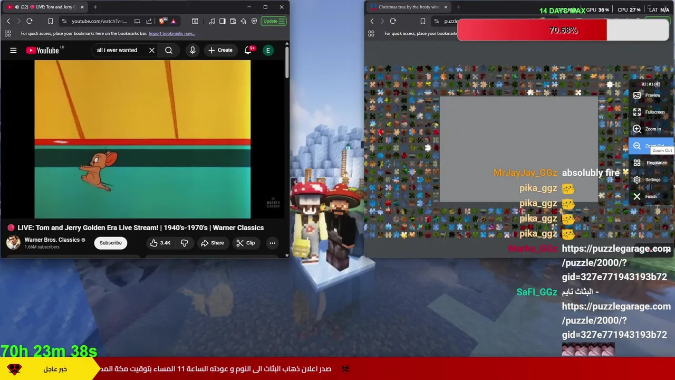This screenshot has height=380, width=675.
Task: Bookmark the YouTube page
Action: click(51, 21)
